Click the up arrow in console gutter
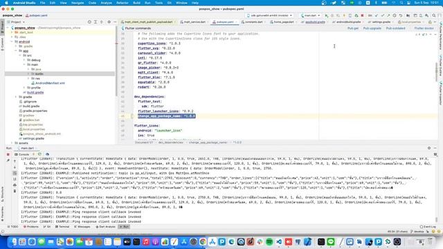 [15, 161]
